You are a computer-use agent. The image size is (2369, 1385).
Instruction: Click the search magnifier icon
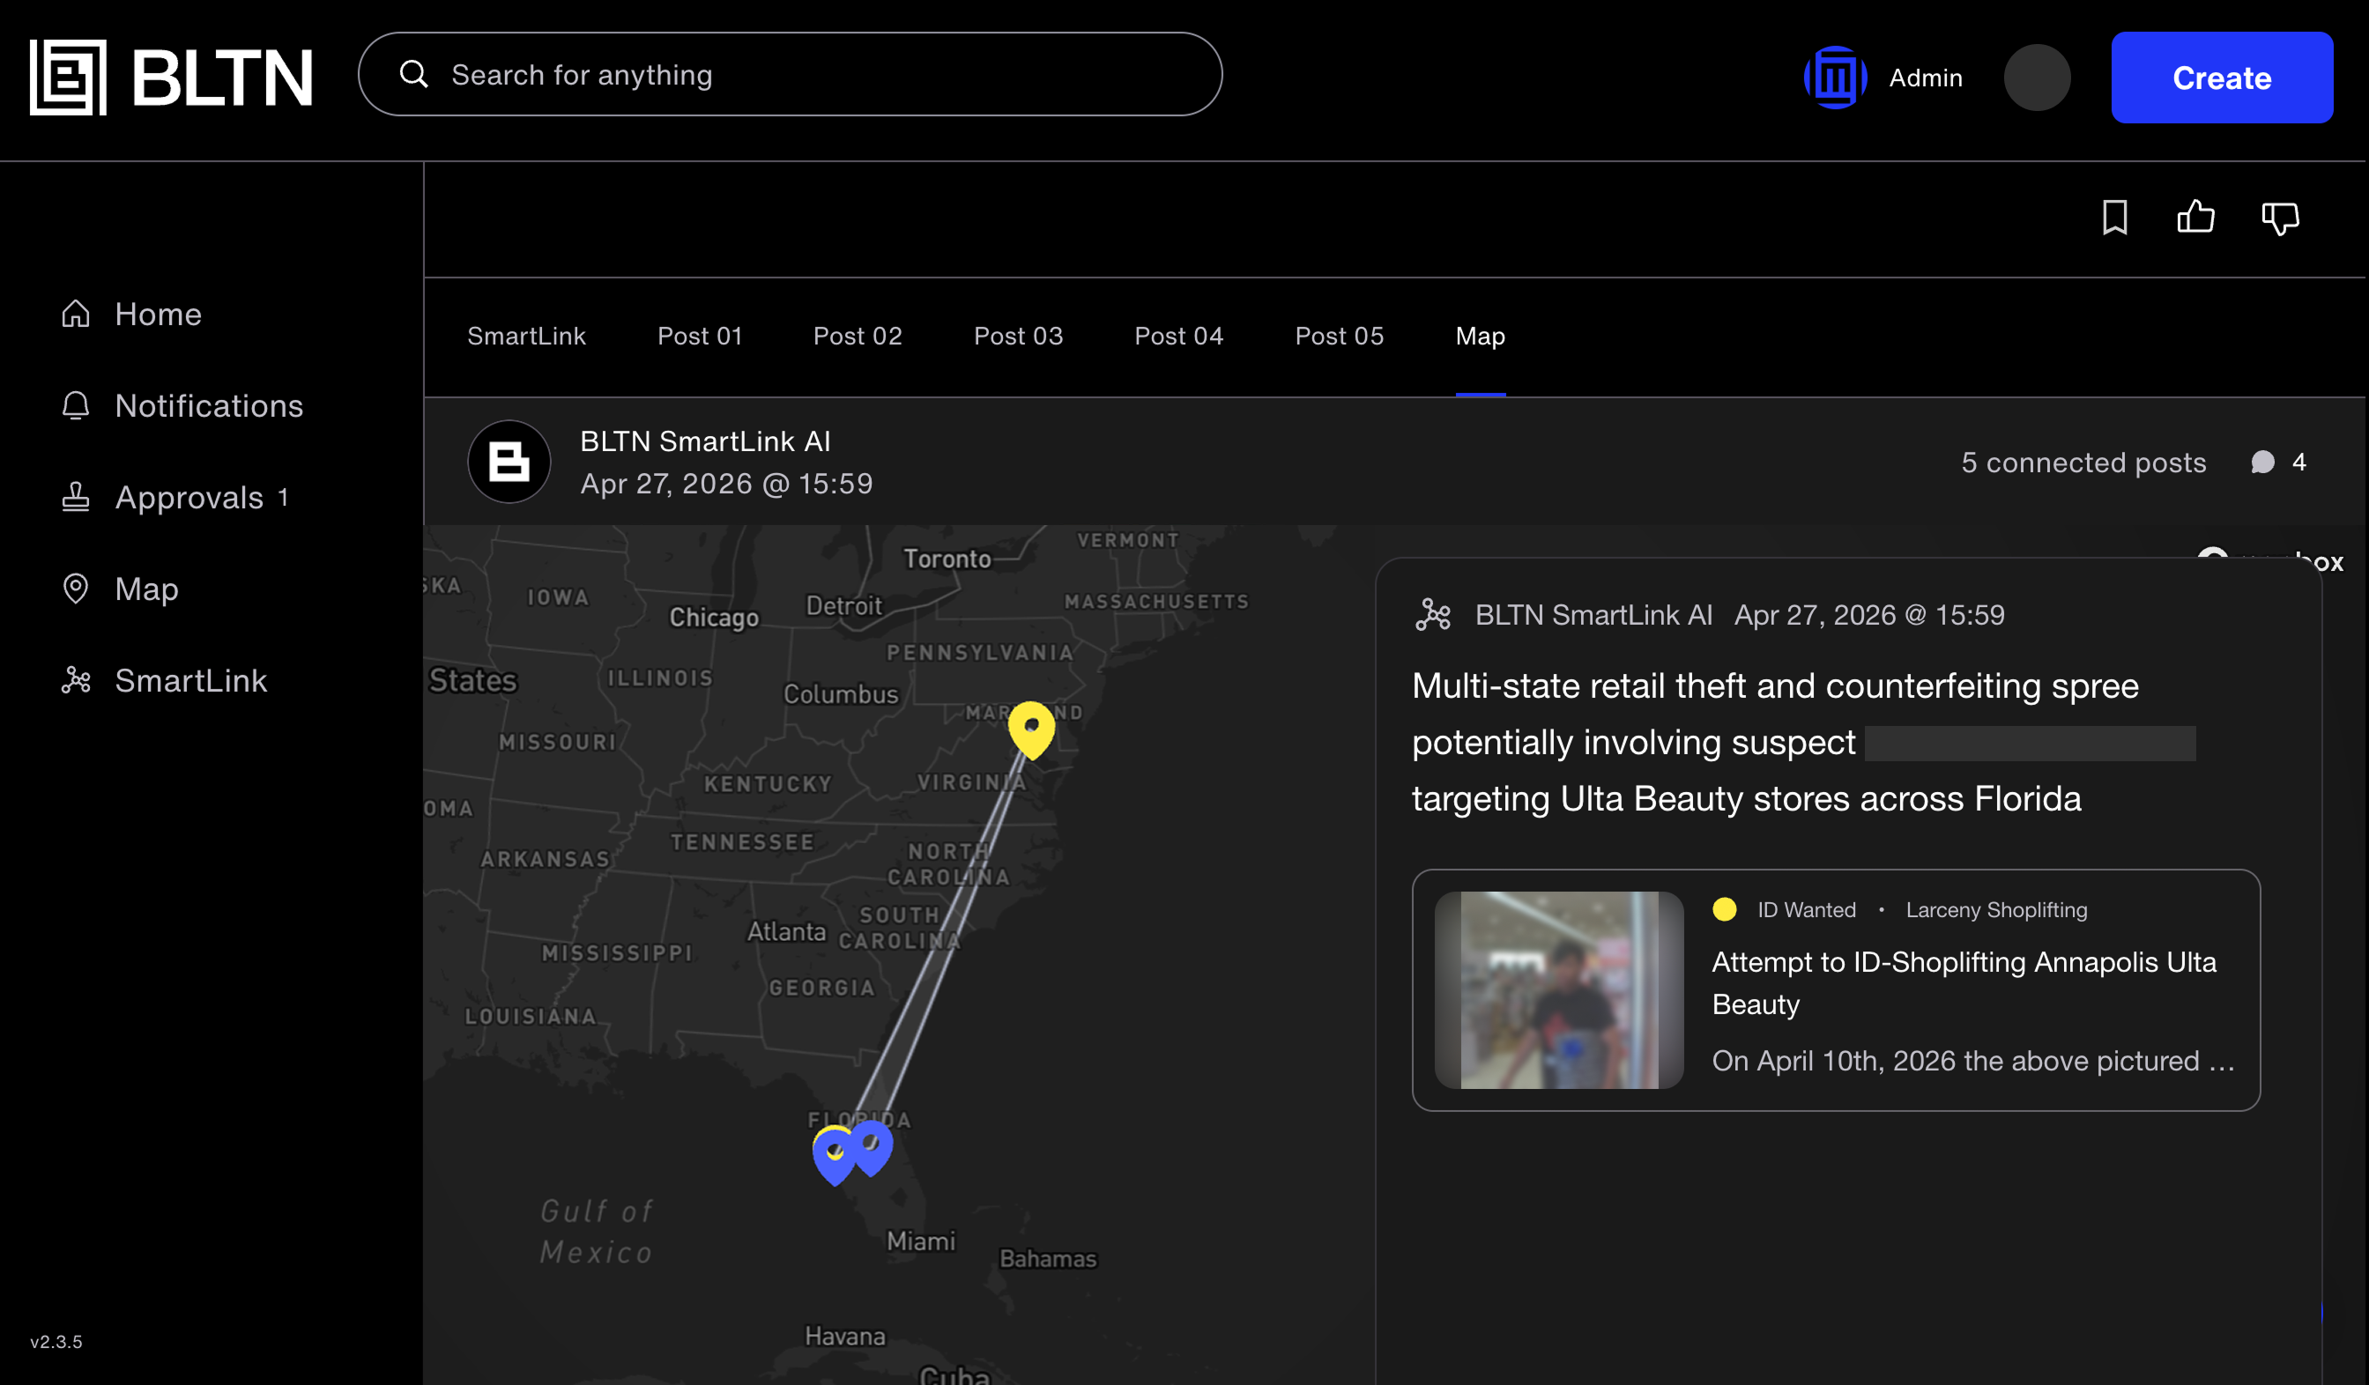click(413, 74)
